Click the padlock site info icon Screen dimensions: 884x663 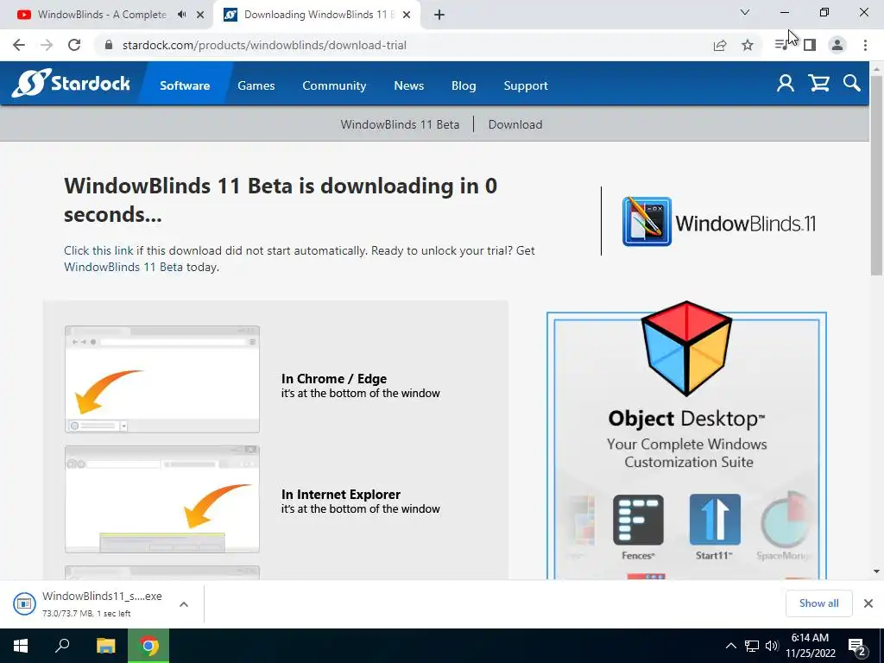click(x=109, y=45)
